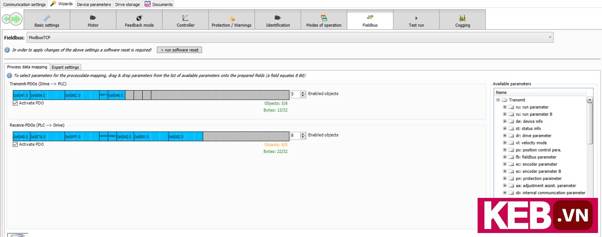Click the green Bytes: 13/32 text
The width and height of the screenshot is (602, 237).
(x=275, y=110)
